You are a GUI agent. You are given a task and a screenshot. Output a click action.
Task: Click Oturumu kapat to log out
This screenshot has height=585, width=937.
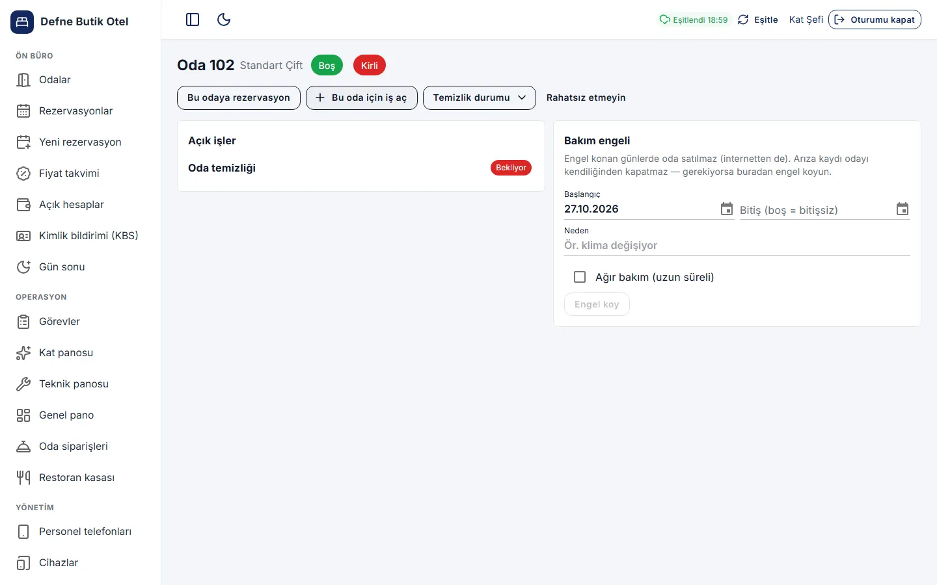point(875,19)
